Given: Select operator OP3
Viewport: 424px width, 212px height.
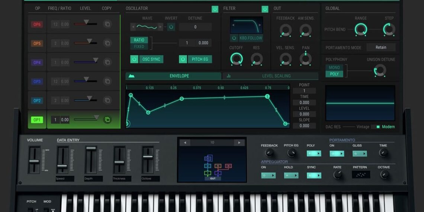Looking at the screenshot, I should pyautogui.click(x=37, y=81).
